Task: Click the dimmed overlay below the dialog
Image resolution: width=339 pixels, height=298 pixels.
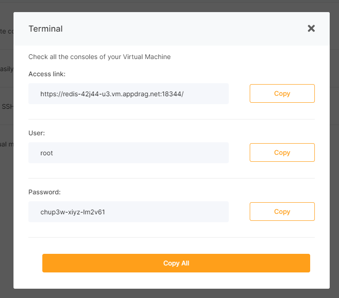Action: [x=169, y=293]
